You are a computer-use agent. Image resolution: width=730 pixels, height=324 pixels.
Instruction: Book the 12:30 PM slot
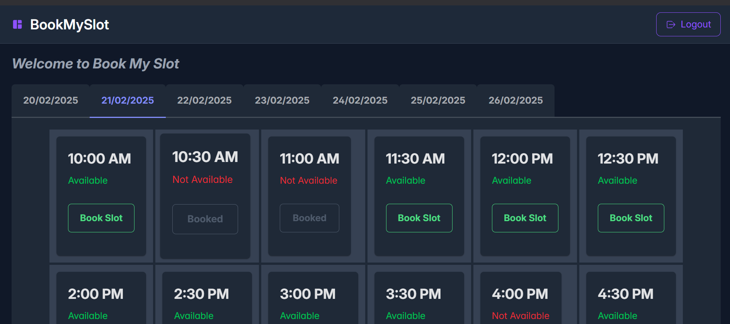pyautogui.click(x=631, y=218)
